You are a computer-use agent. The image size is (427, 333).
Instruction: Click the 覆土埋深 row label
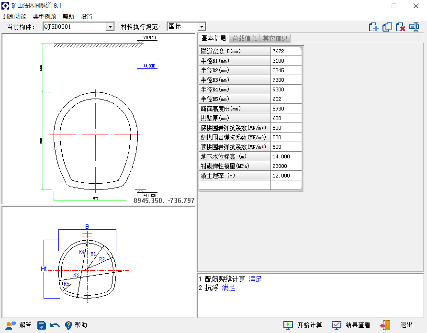[235, 176]
